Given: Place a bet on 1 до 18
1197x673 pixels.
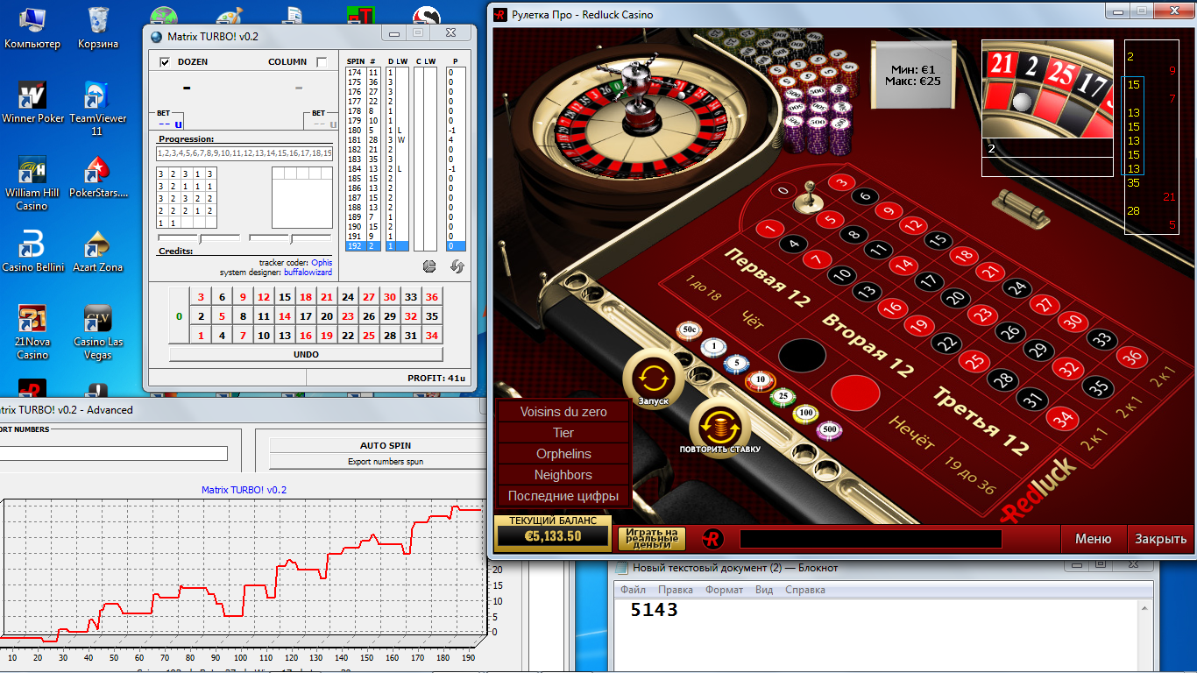Looking at the screenshot, I should (702, 289).
